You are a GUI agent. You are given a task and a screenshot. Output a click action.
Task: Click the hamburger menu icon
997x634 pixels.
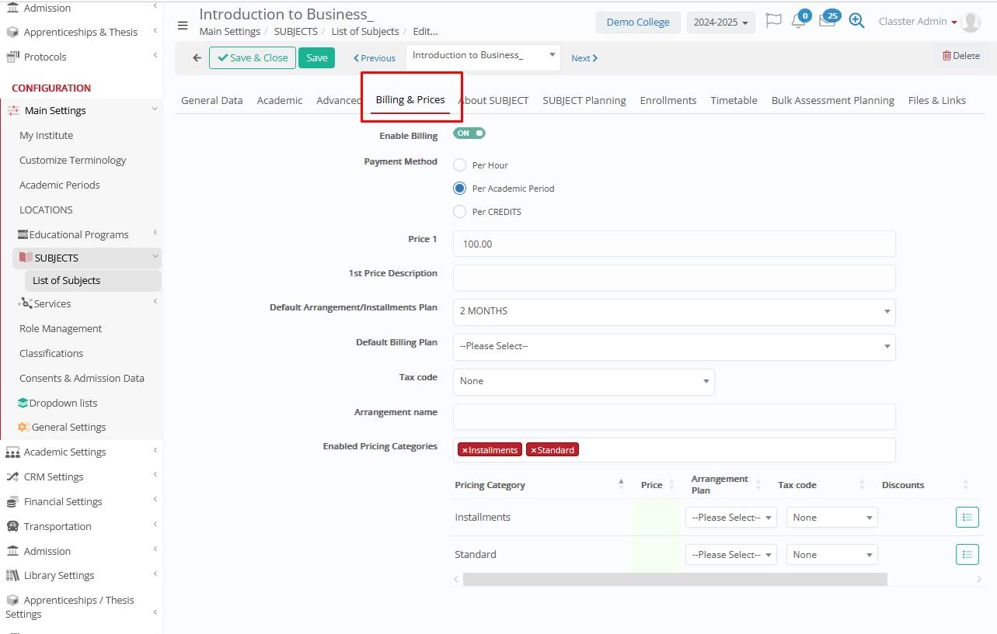183,26
